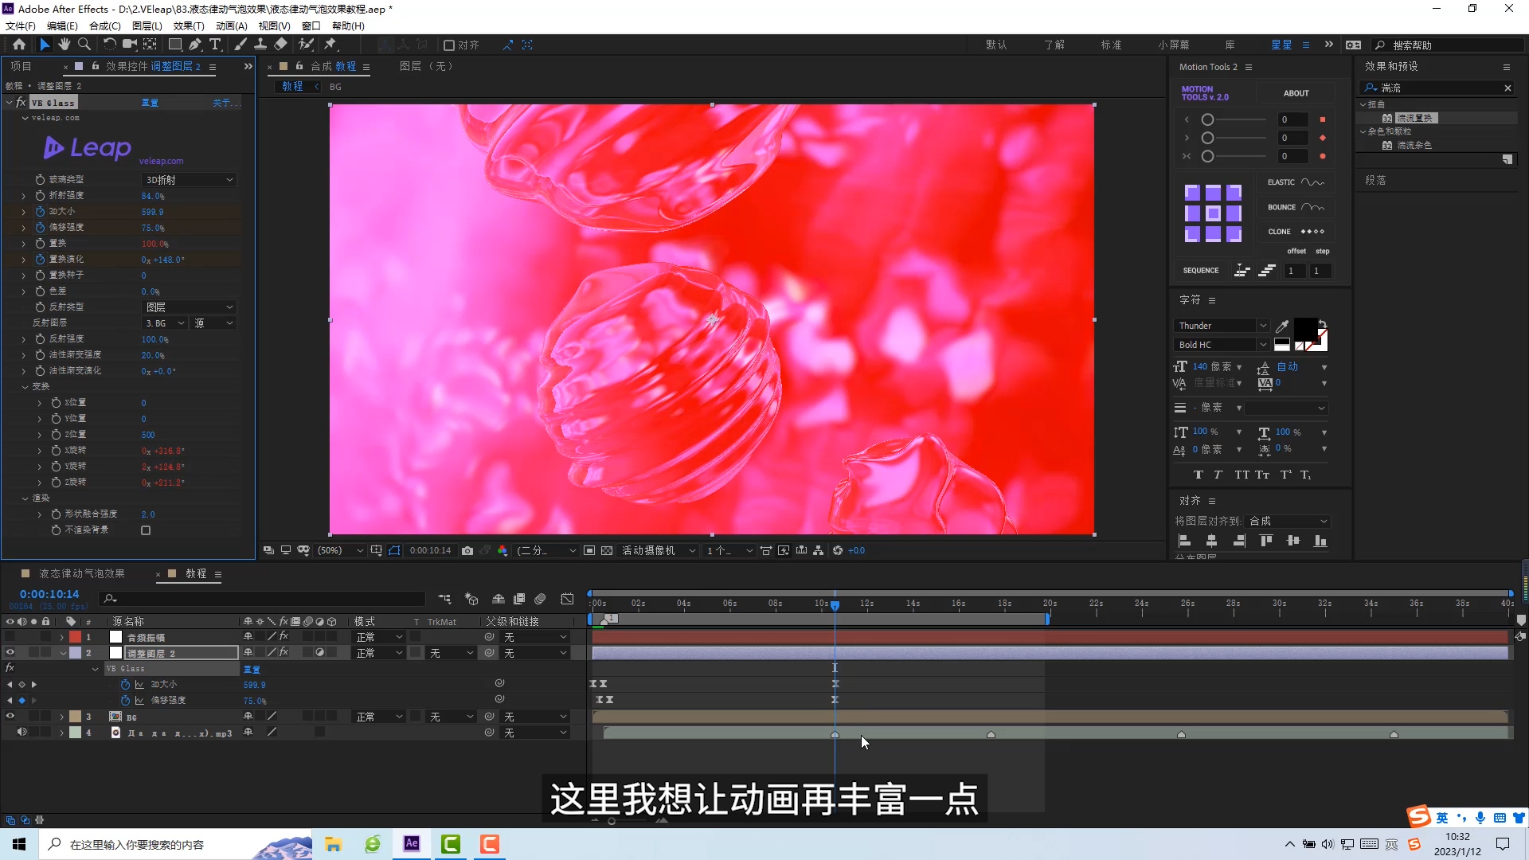Open the 动画(A) menu
Image resolution: width=1529 pixels, height=860 pixels.
[231, 26]
